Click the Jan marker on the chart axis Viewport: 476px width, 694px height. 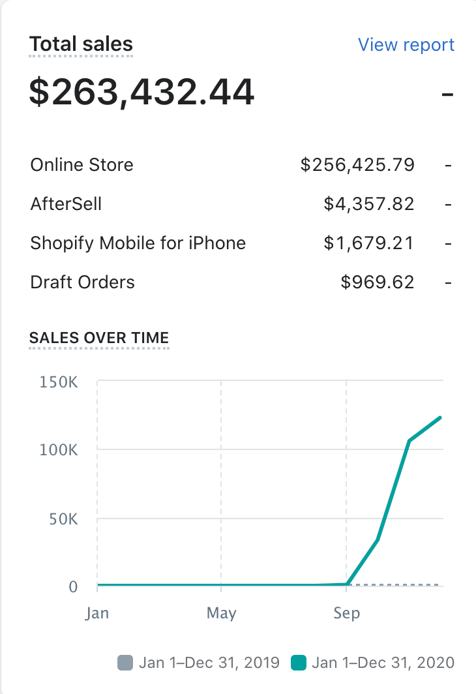point(97,614)
